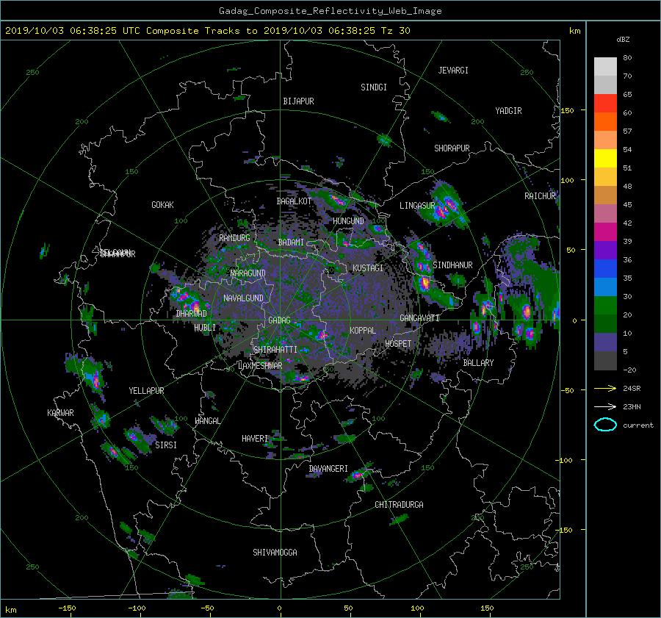Viewport: 661px width, 618px height.
Task: Click the JEVARGI city label
Action: [x=453, y=71]
